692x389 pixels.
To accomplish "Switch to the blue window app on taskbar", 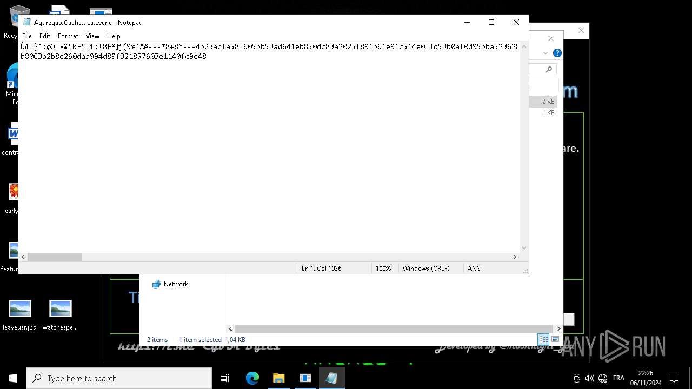I will pos(305,378).
